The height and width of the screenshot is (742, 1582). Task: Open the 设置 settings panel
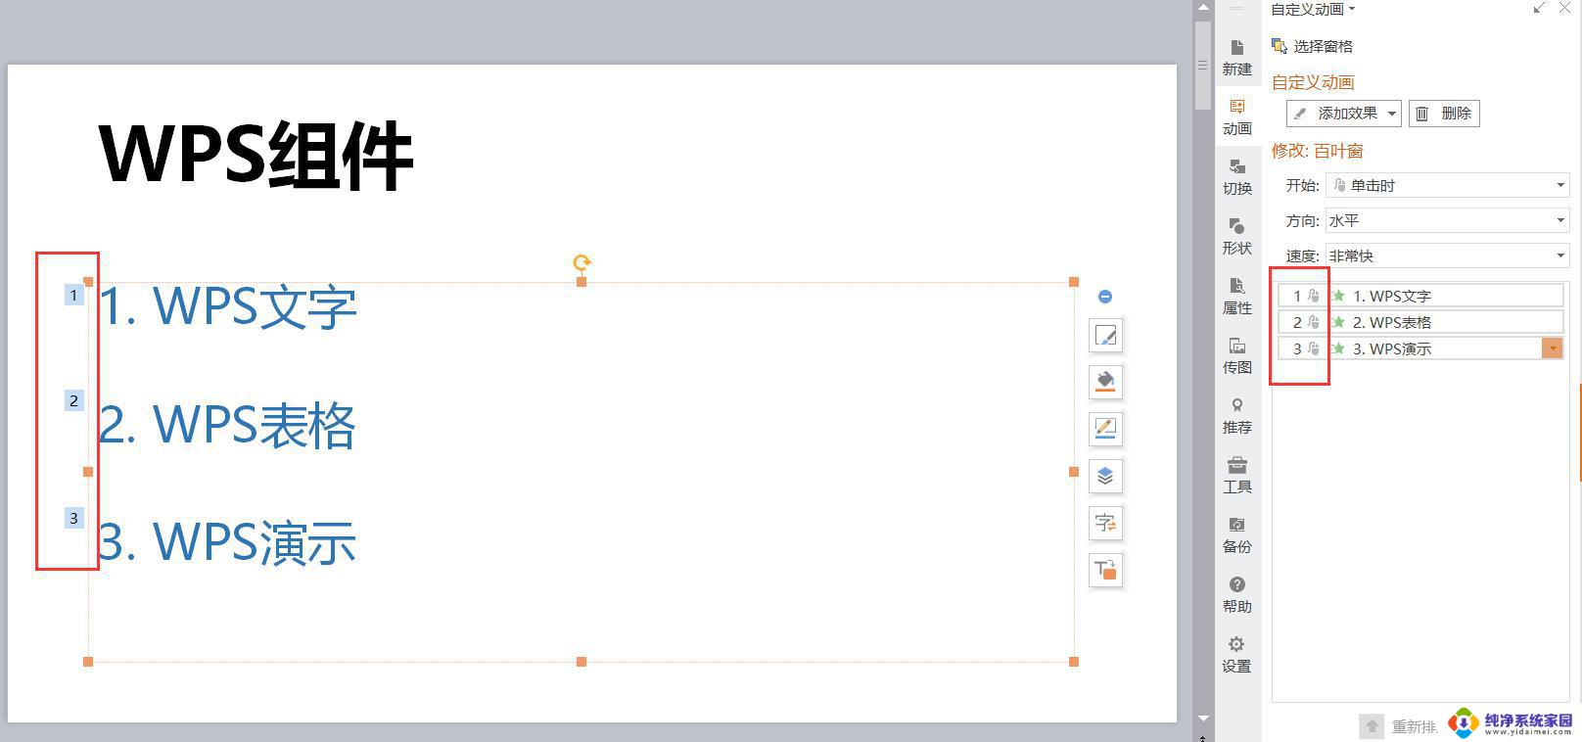tap(1236, 654)
